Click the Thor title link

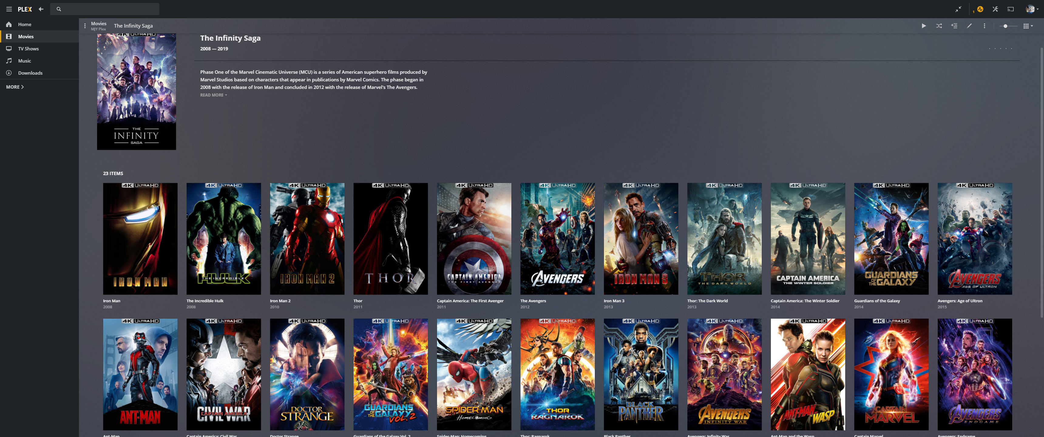pos(358,301)
